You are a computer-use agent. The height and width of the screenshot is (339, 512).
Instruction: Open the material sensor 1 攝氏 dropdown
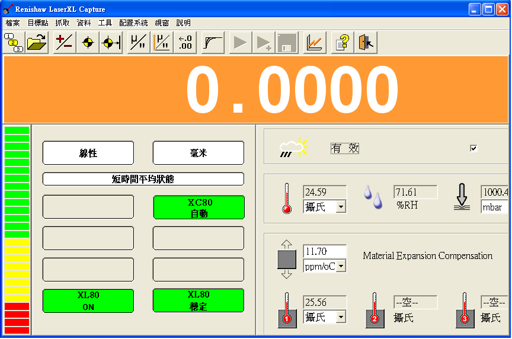[341, 317]
